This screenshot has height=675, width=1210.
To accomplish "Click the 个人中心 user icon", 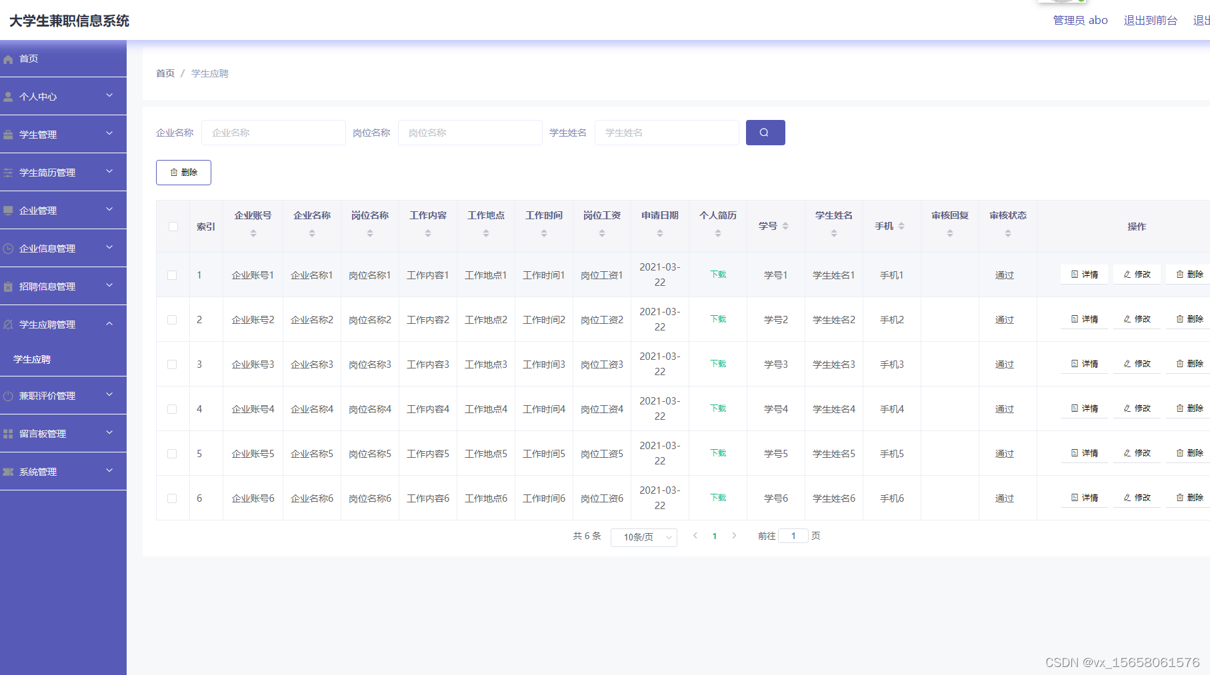I will 8,97.
